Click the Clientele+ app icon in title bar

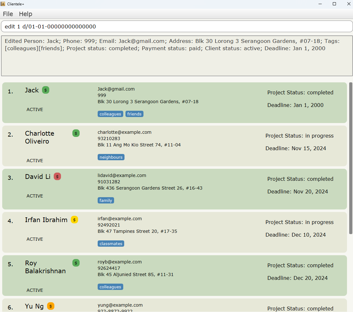(3, 4)
